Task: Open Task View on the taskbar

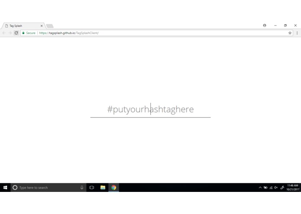Action: click(91, 188)
